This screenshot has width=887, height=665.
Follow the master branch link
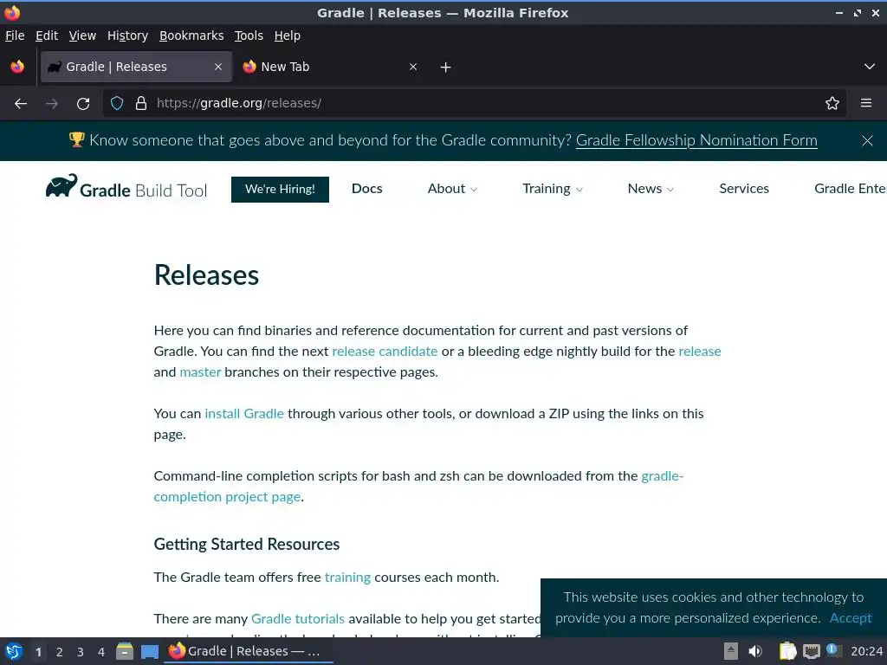[x=200, y=372]
